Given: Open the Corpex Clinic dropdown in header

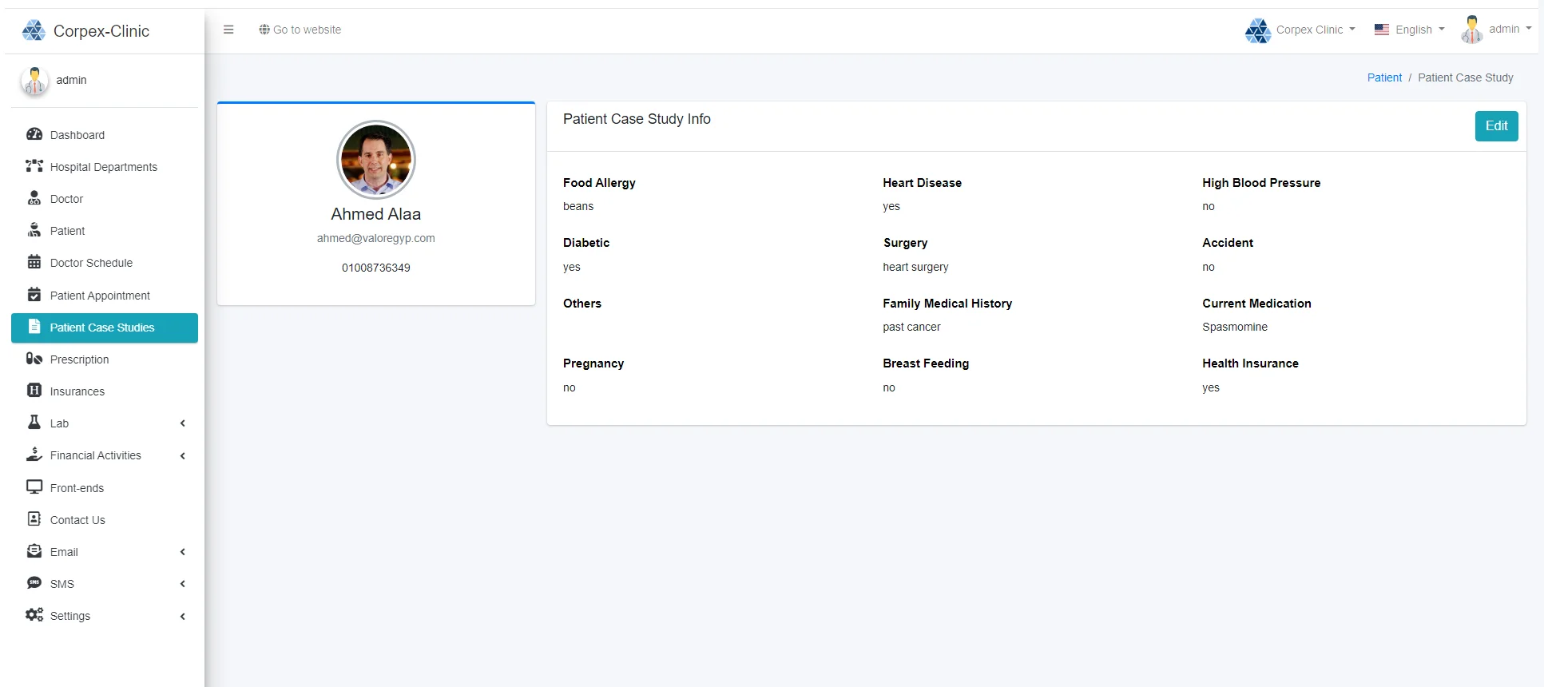Looking at the screenshot, I should 1300,30.
